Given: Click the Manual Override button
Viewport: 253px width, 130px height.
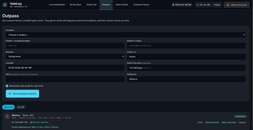Looking at the screenshot, I should 237,5.
